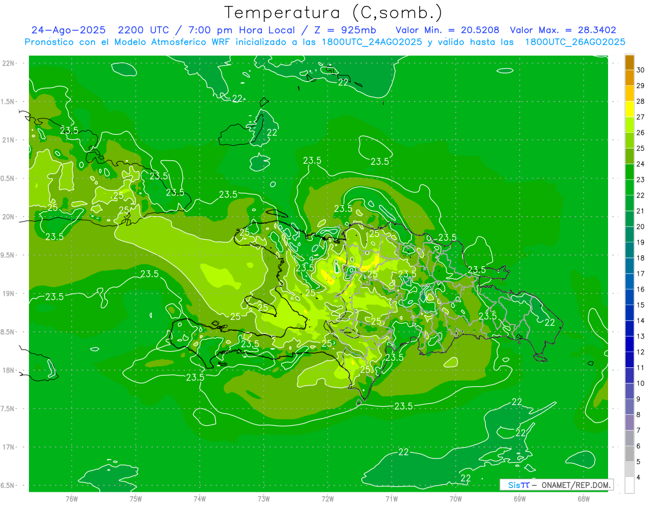Click the '74W' longitude axis label
This screenshot has height=506, width=655.
pos(200,499)
